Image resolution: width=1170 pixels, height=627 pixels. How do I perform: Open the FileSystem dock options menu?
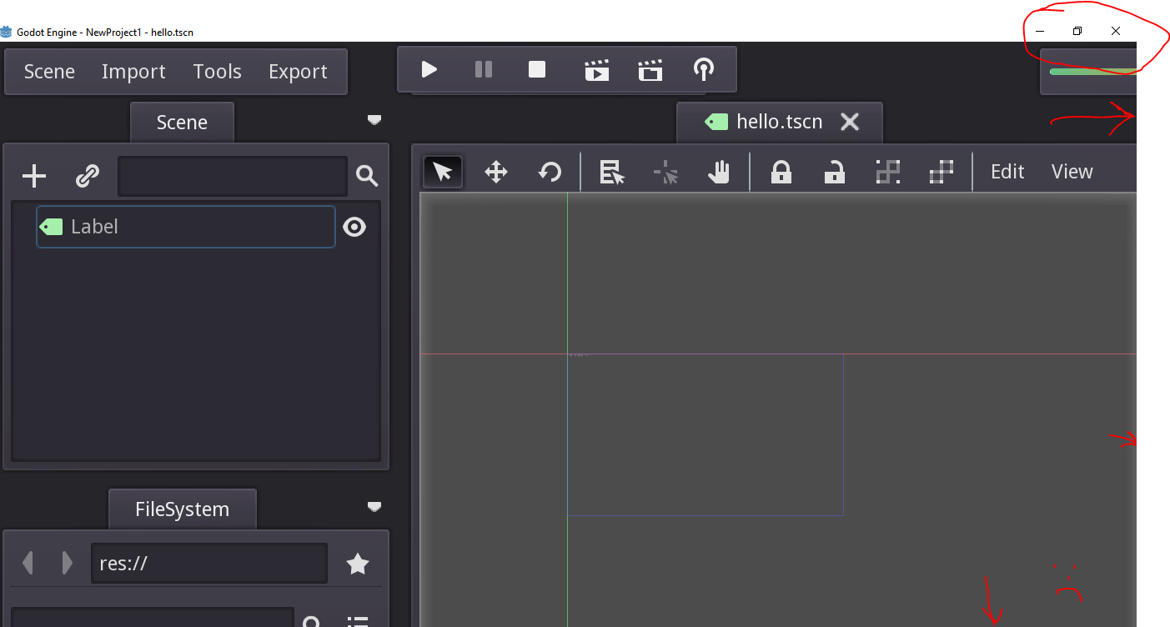pos(374,507)
